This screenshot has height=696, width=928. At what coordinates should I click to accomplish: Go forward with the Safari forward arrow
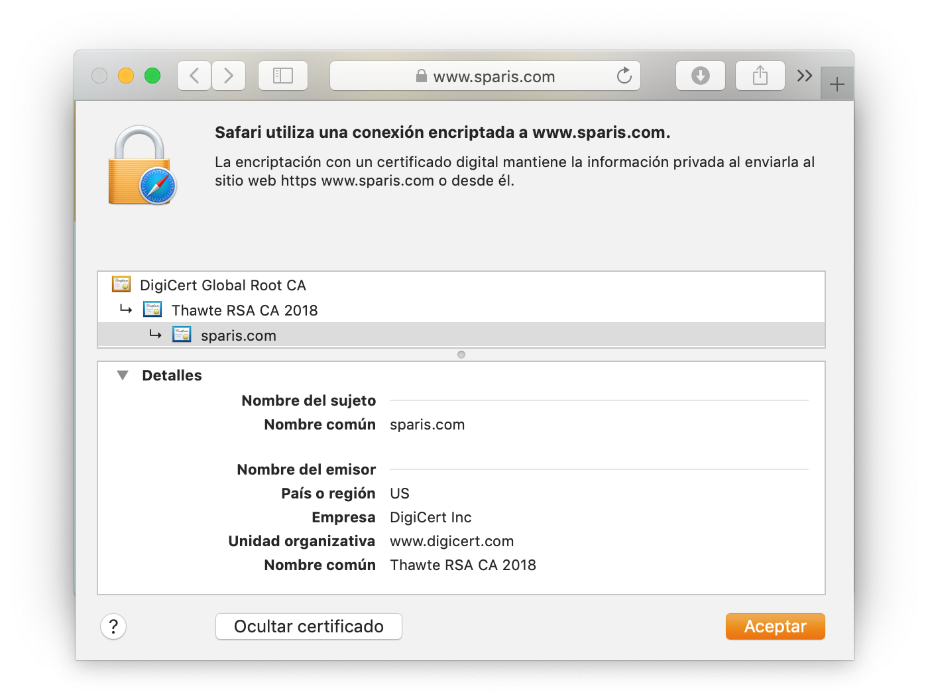click(x=229, y=76)
